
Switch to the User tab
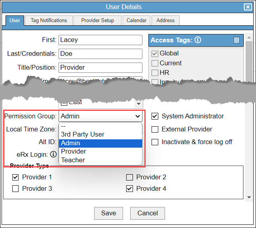(15, 21)
